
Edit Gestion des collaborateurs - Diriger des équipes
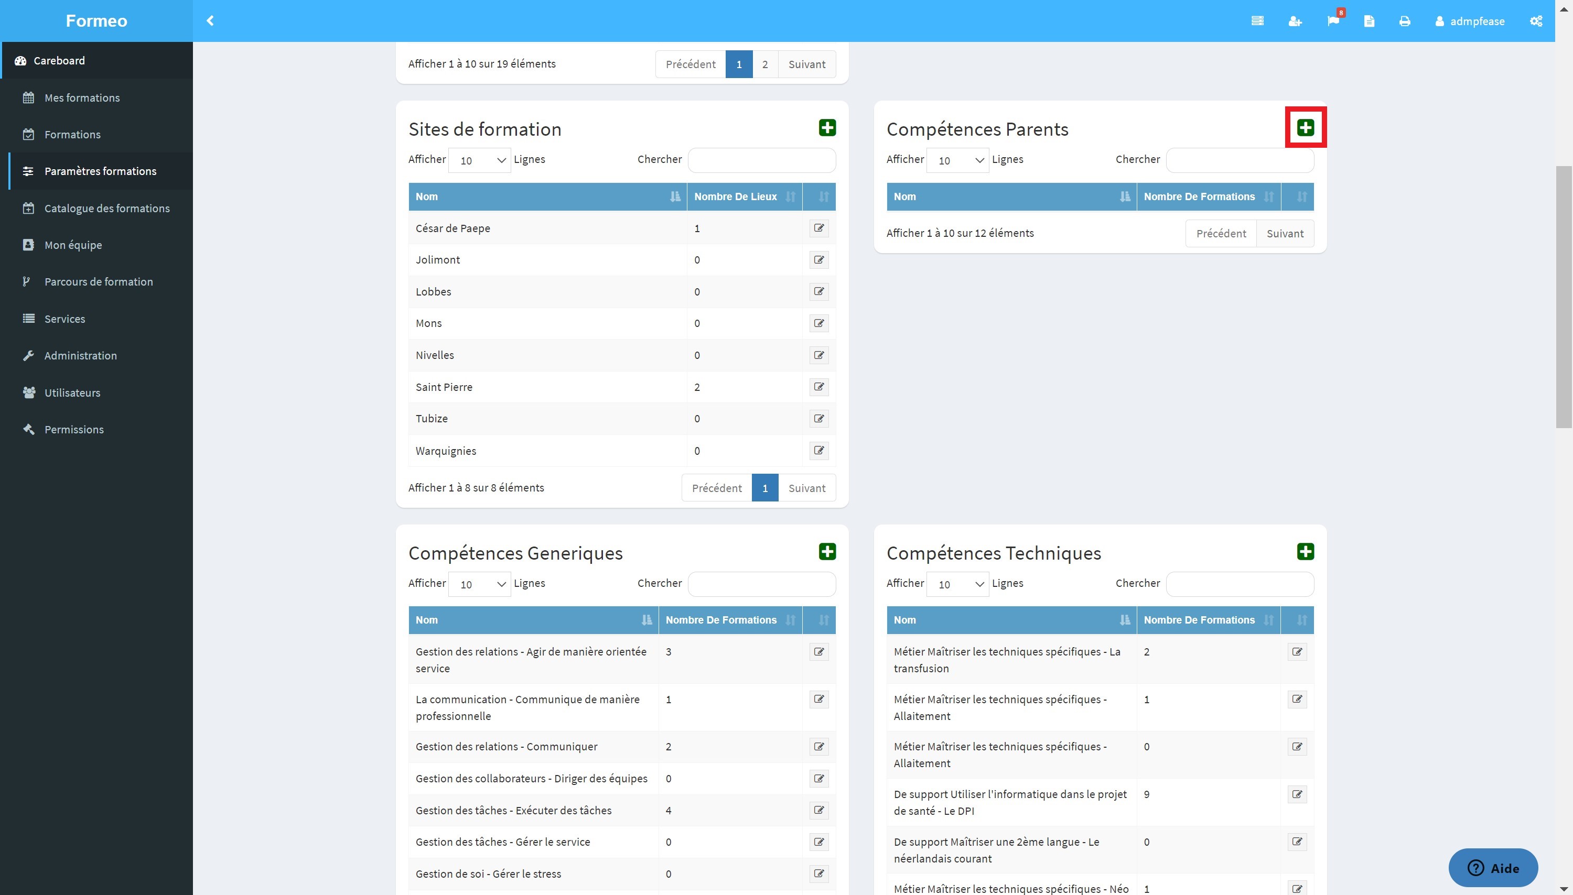(x=819, y=779)
